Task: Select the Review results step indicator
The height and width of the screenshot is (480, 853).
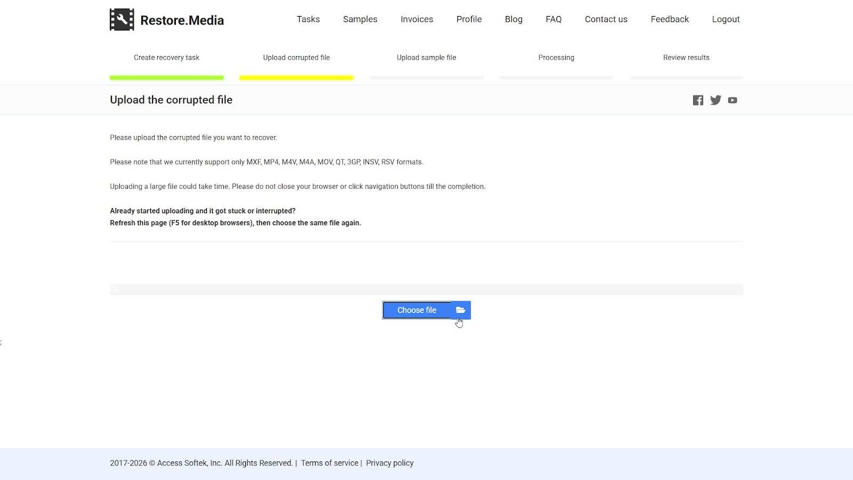Action: click(686, 57)
